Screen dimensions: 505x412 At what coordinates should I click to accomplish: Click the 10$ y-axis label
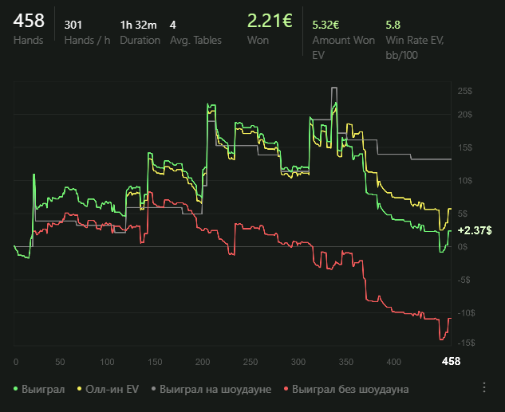(x=465, y=181)
